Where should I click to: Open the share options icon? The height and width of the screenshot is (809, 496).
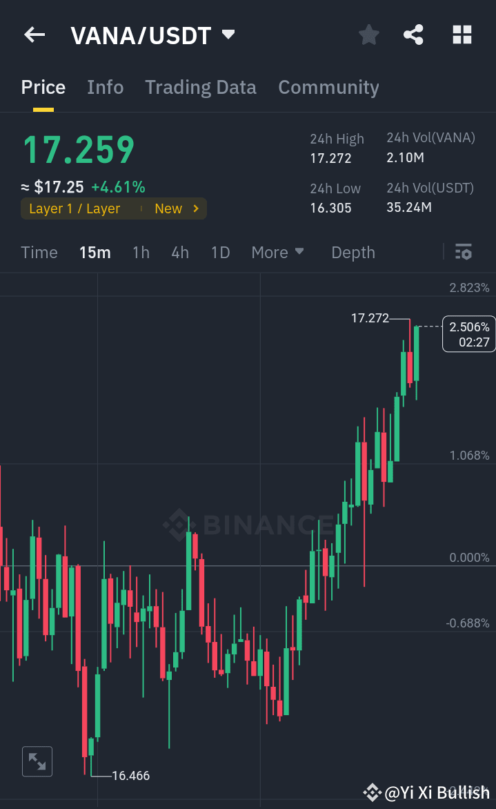point(413,35)
